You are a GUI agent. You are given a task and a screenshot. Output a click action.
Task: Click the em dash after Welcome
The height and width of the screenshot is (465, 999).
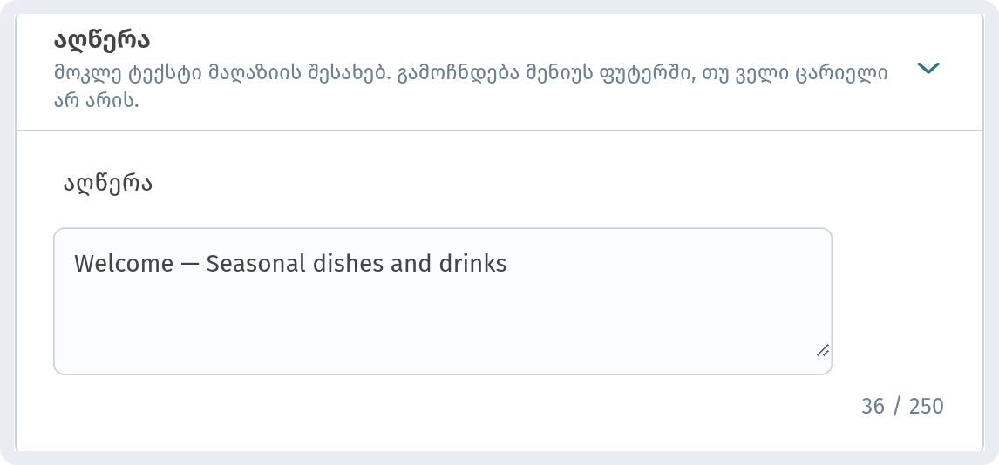point(190,264)
